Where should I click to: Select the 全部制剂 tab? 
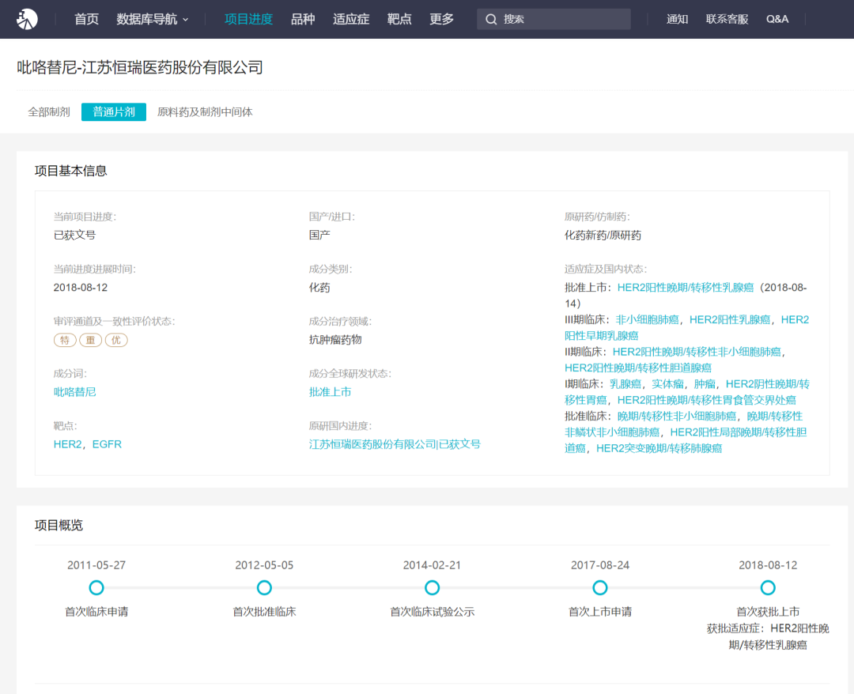(x=49, y=112)
